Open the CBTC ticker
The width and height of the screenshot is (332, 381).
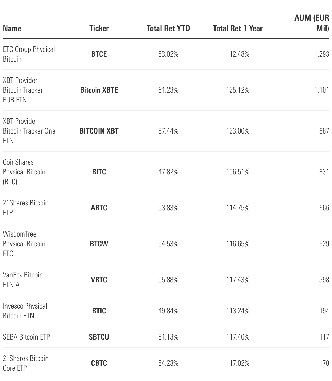click(x=99, y=363)
